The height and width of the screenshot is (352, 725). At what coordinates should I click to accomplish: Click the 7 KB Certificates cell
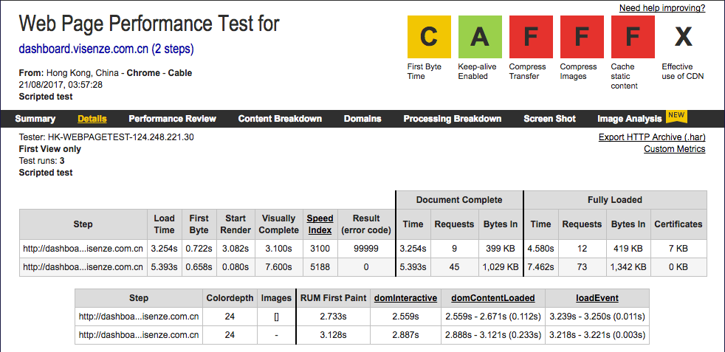(x=678, y=249)
